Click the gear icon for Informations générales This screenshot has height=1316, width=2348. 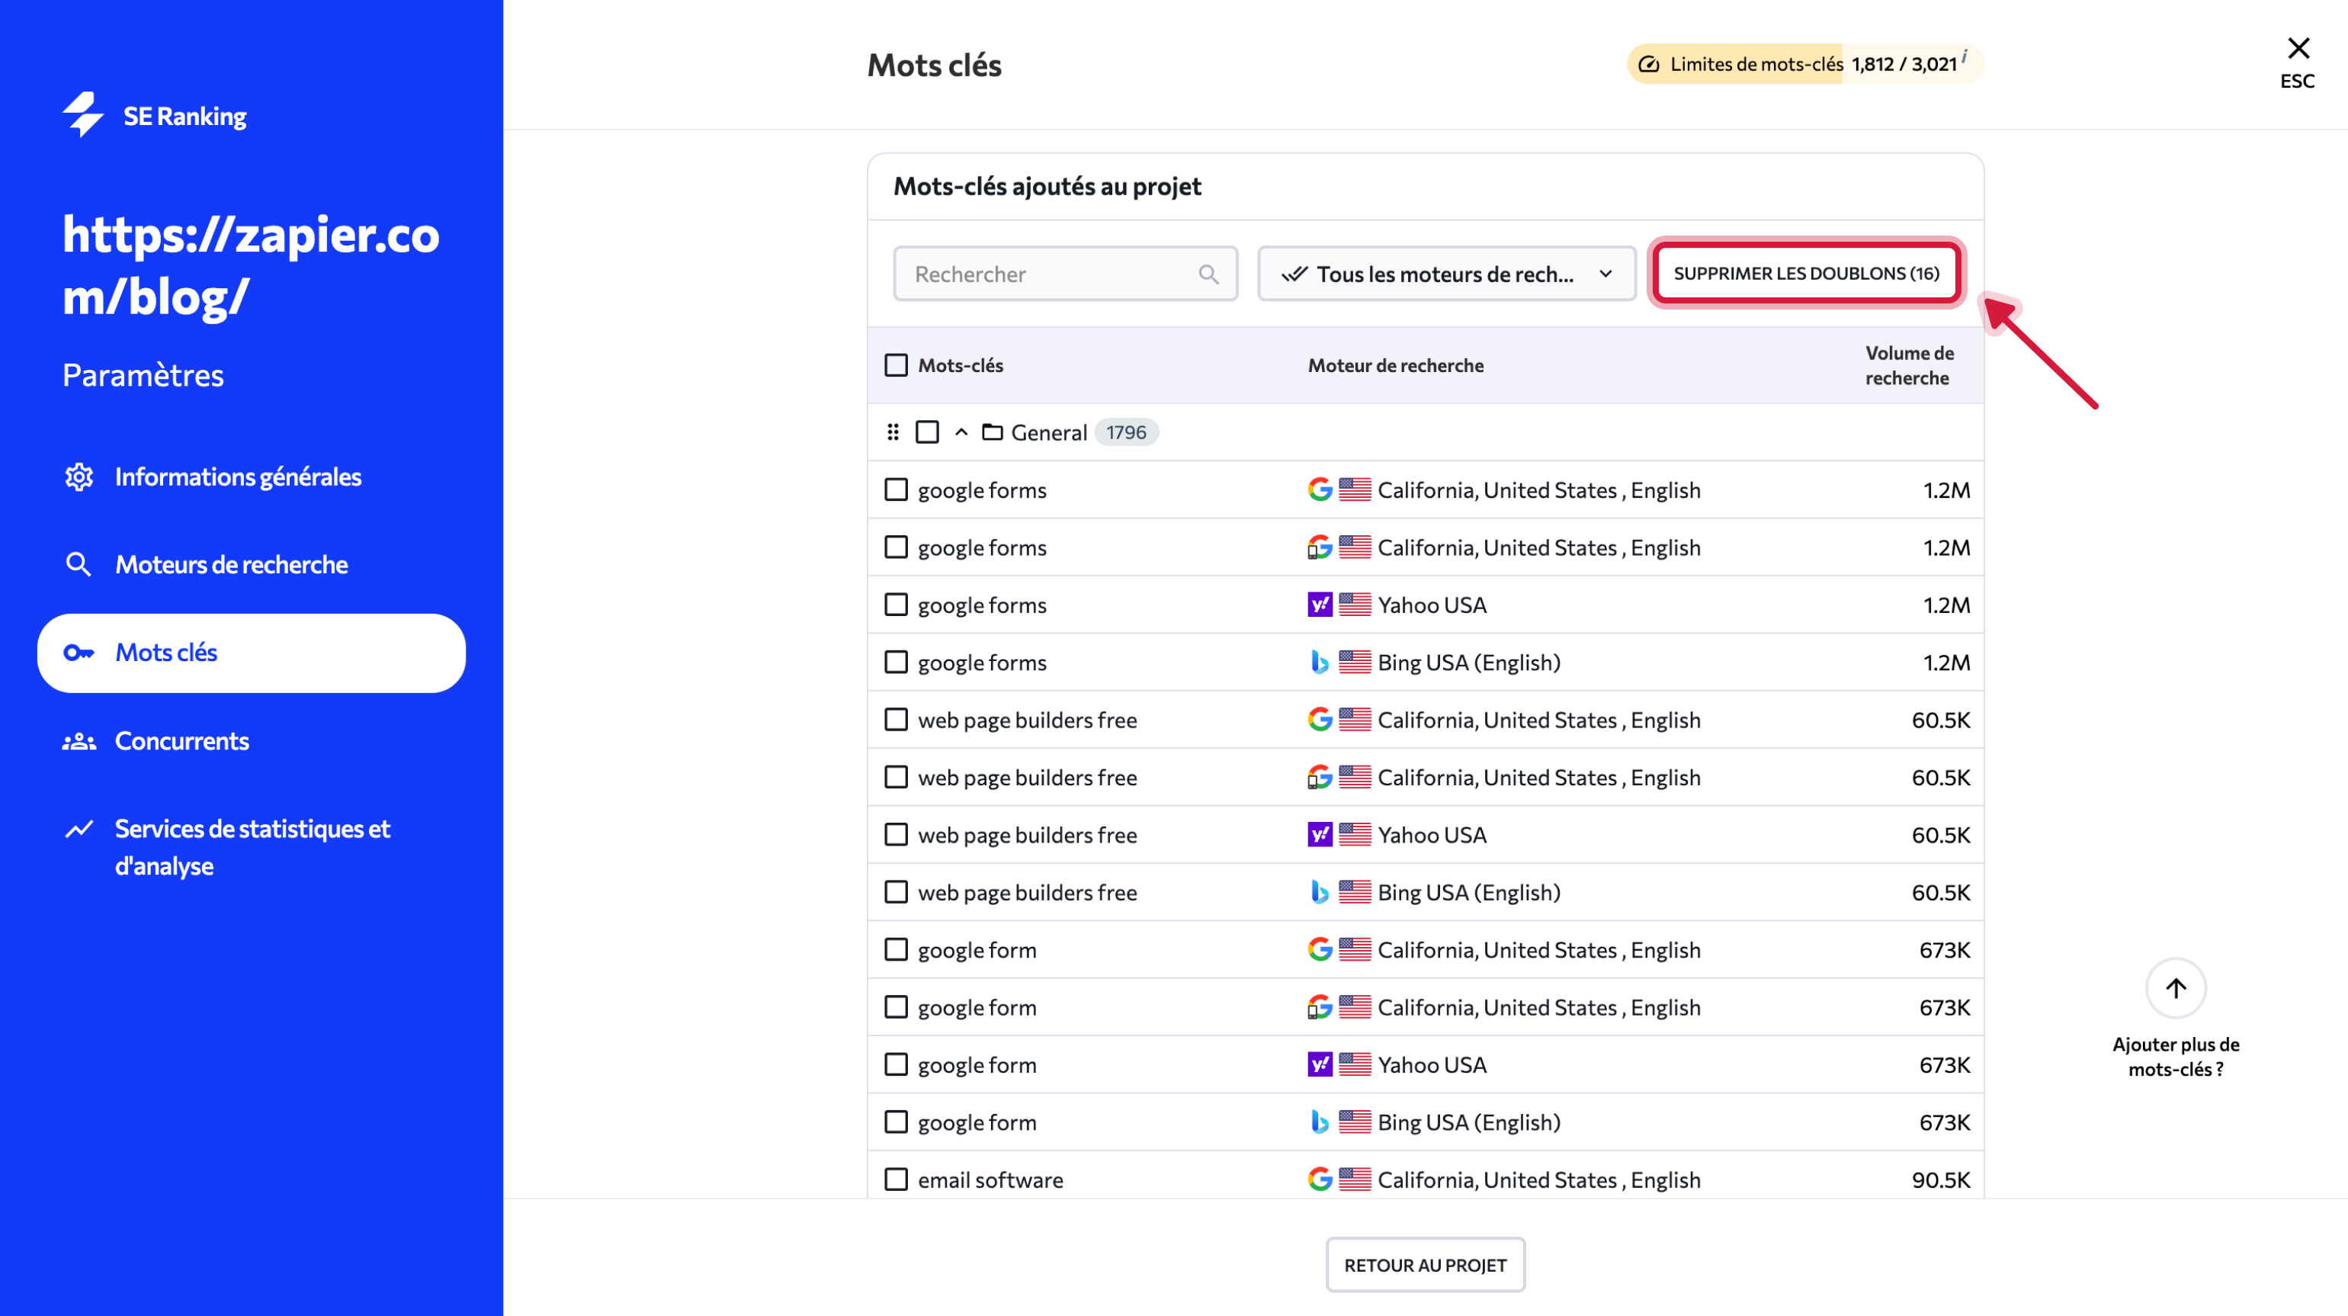(x=79, y=477)
